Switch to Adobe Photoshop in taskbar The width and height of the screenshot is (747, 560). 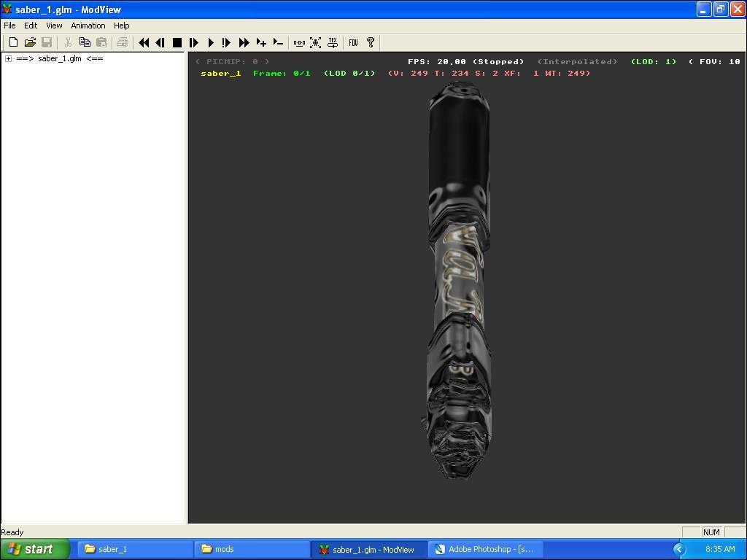pos(484,549)
